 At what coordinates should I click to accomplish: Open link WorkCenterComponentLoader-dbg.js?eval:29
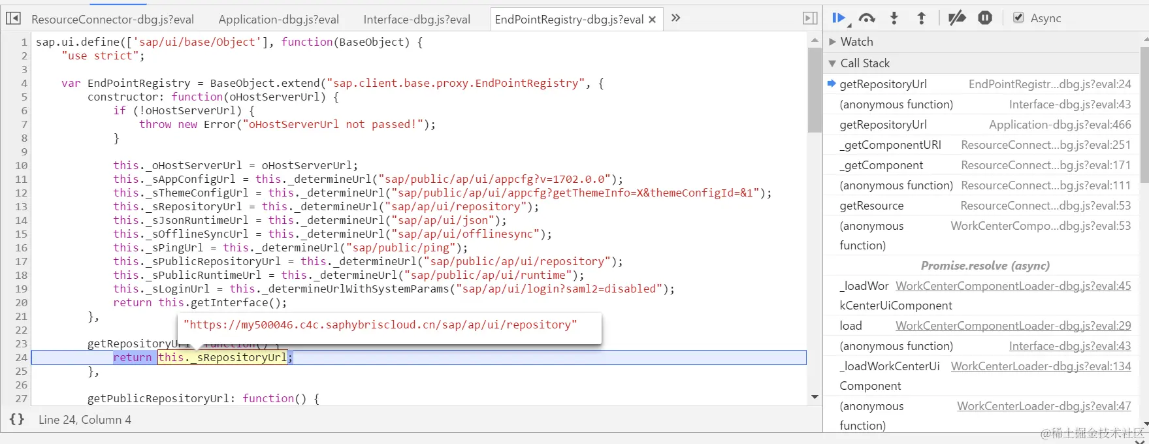coord(1013,326)
